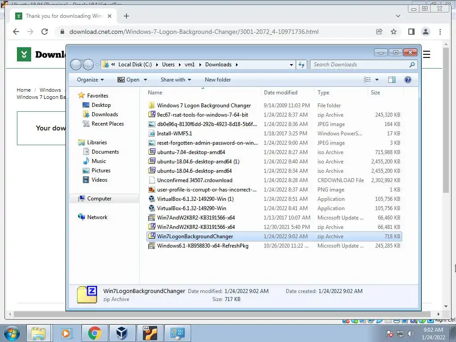Open address bar history dropdown
The width and height of the screenshot is (456, 342).
click(291, 65)
